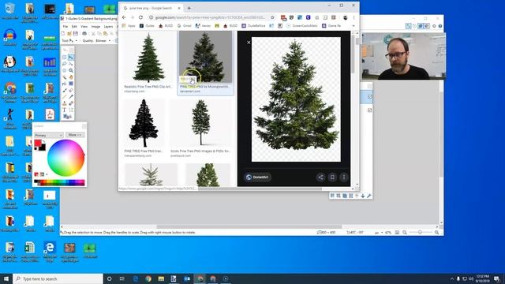Open the Layers menu in Paint.NET
This screenshot has width=505, height=284.
108,26
